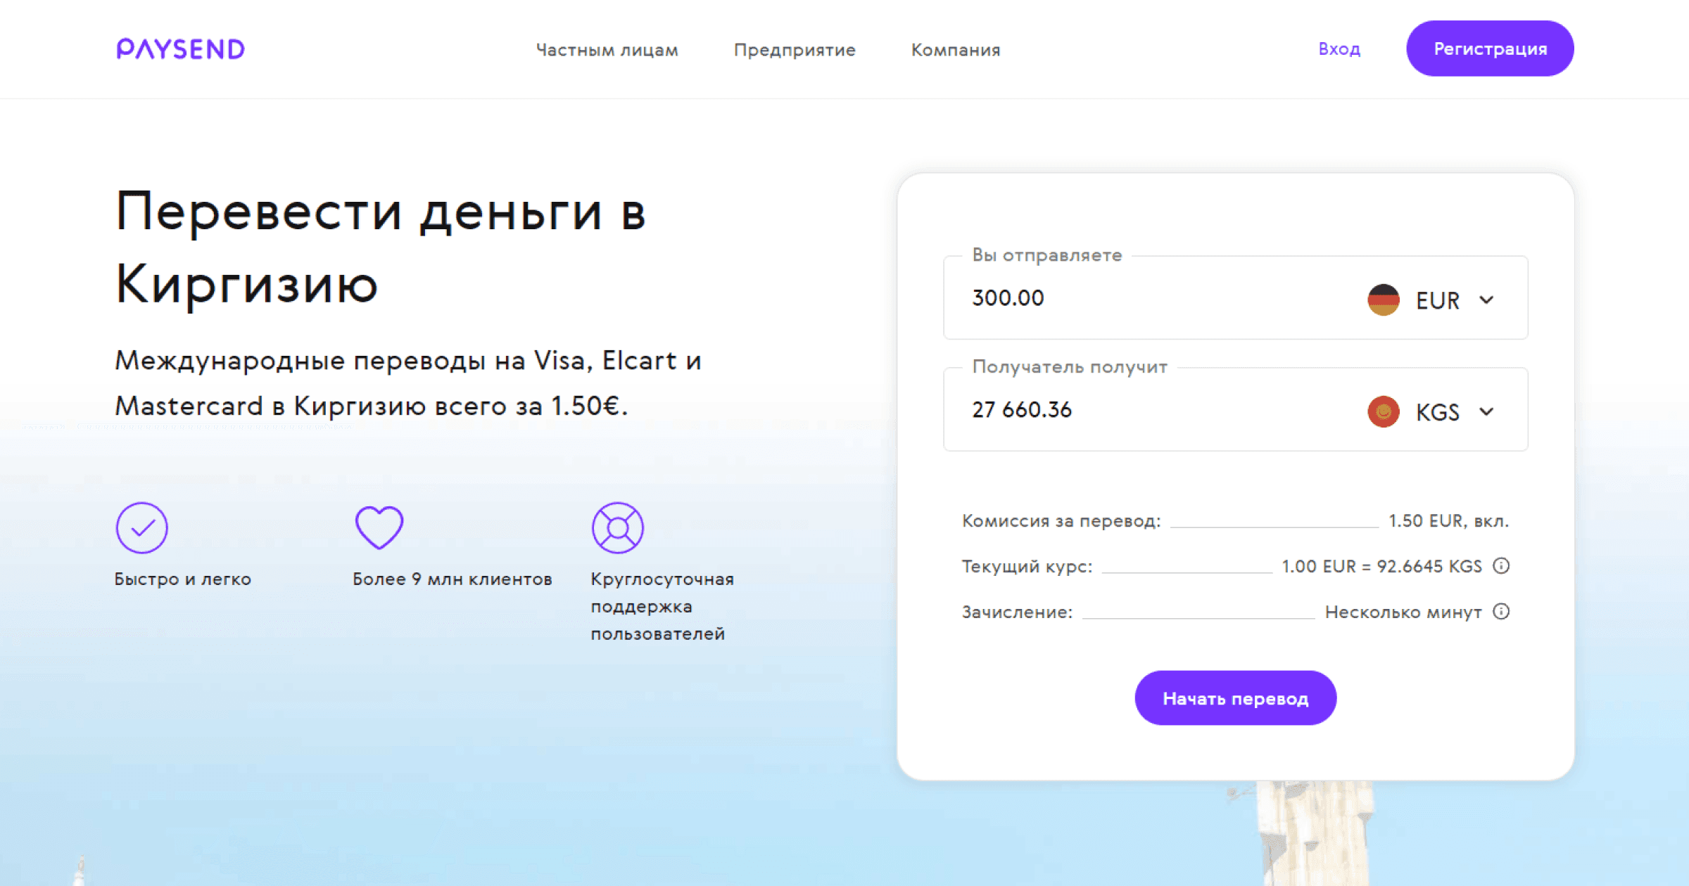This screenshot has width=1689, height=886.
Task: Expand the EUR currency dropdown chevron
Action: 1486,300
